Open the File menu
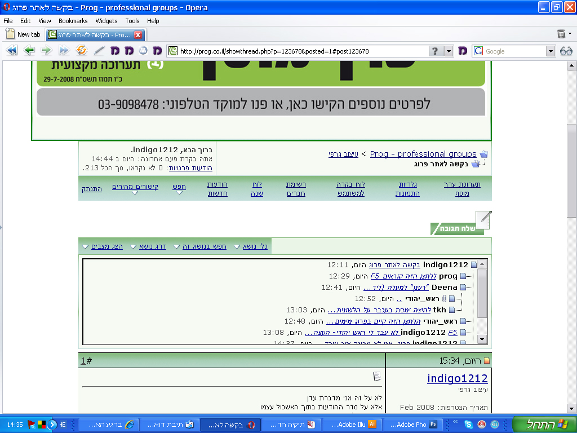The height and width of the screenshot is (433, 577). [8, 21]
